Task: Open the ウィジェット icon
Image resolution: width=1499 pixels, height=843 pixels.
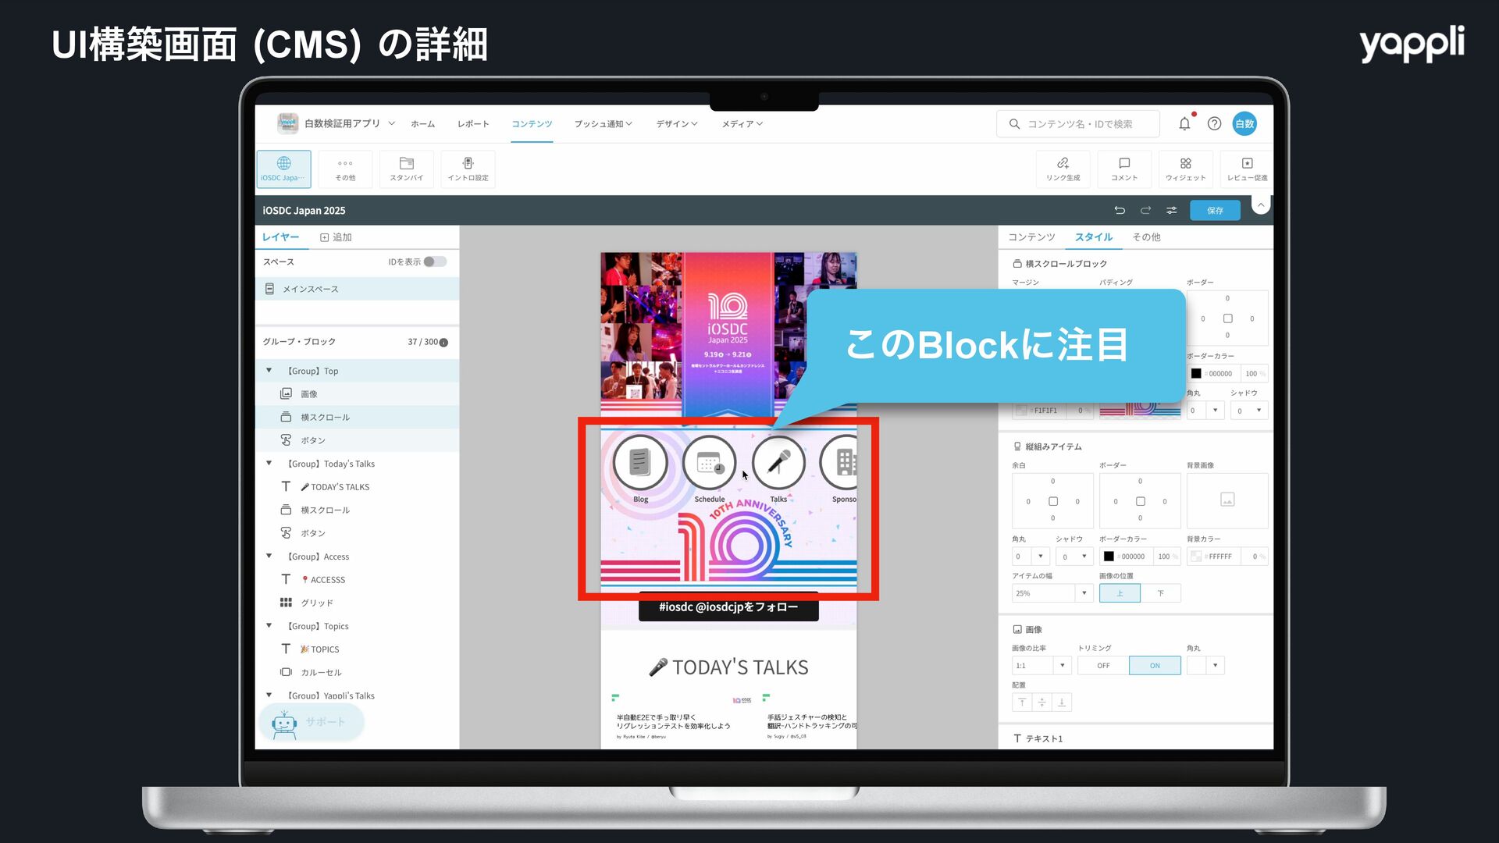Action: 1185,169
